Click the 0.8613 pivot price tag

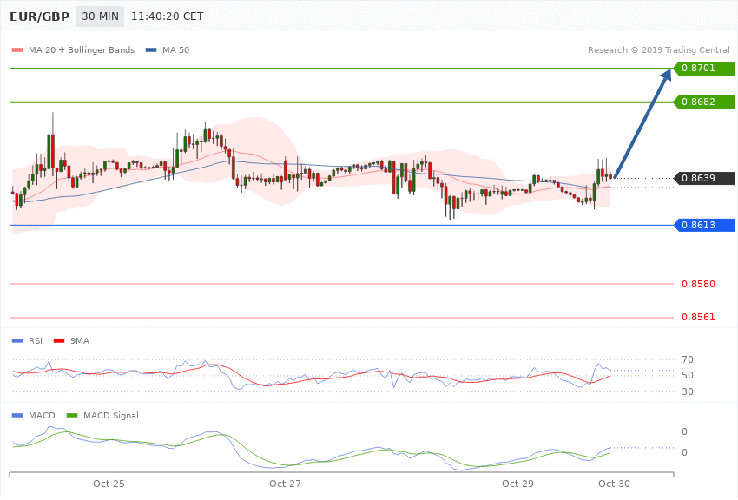[x=704, y=226]
